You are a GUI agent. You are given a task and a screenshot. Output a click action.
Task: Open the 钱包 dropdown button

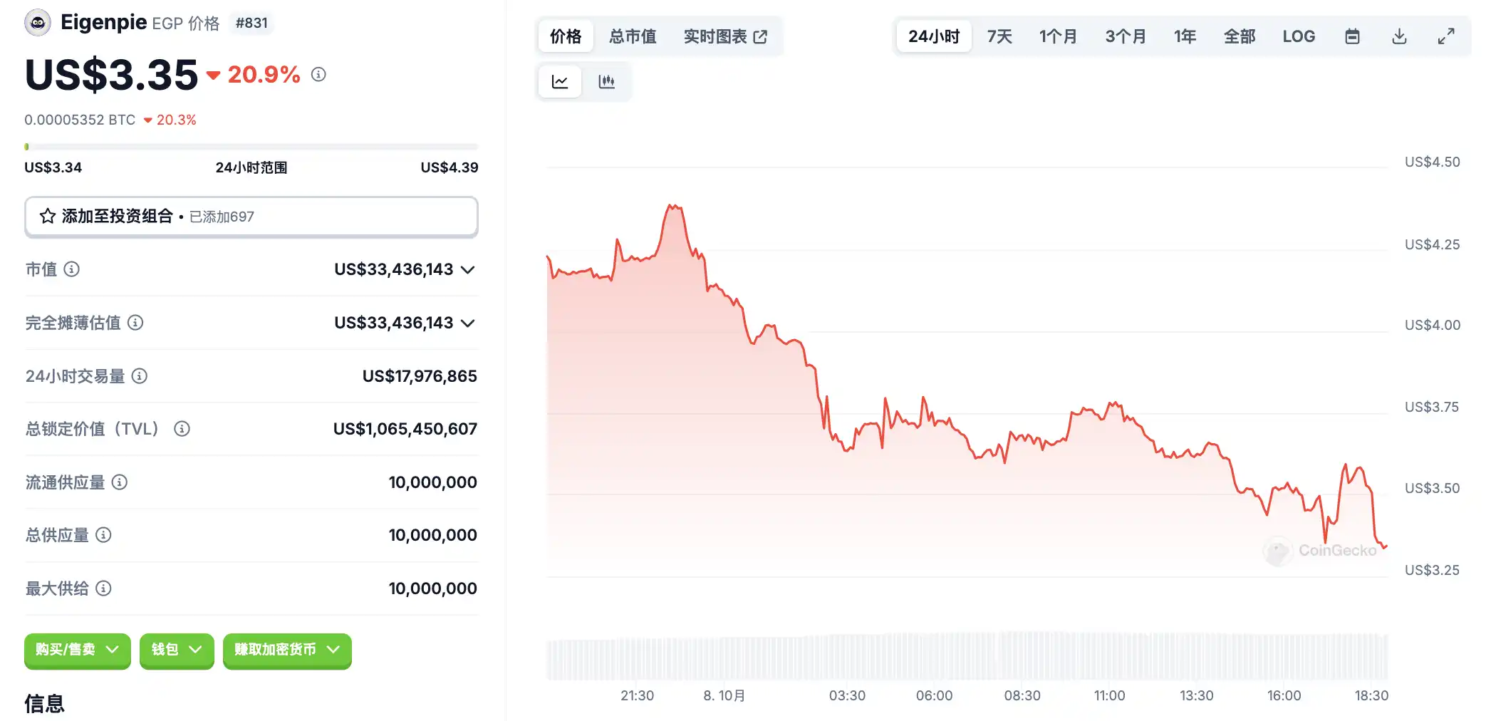(x=177, y=650)
